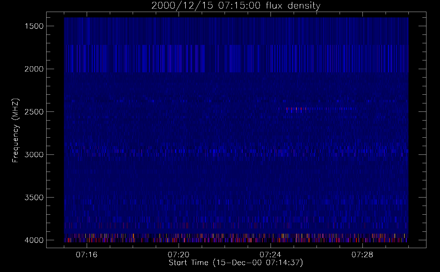Click the plot title '2000/12/15 07:15:00 flux density'
440x272 pixels.
(236, 6)
